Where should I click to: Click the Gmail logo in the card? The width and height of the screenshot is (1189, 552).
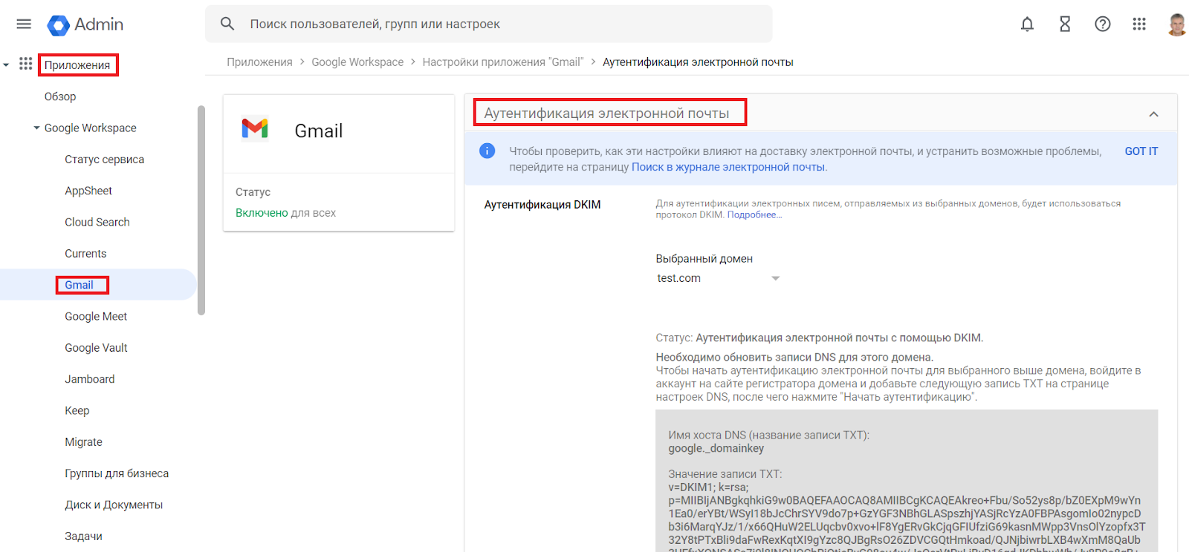255,129
